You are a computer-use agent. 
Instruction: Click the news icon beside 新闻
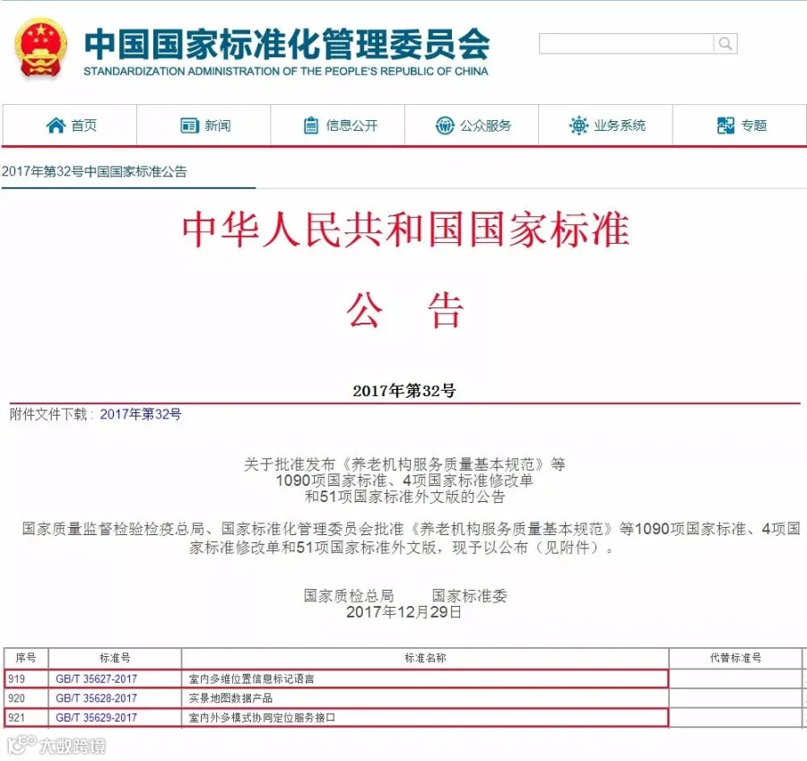click(189, 125)
